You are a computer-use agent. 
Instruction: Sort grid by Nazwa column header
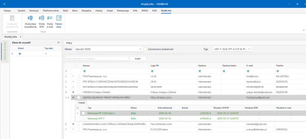click(x=86, y=66)
